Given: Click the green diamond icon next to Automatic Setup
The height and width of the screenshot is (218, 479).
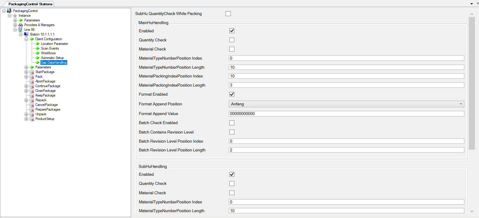Looking at the screenshot, I should pyautogui.click(x=38, y=58).
